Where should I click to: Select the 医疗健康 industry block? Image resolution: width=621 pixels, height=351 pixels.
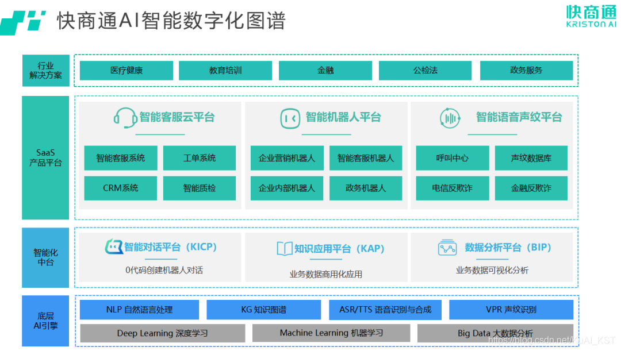(x=126, y=71)
